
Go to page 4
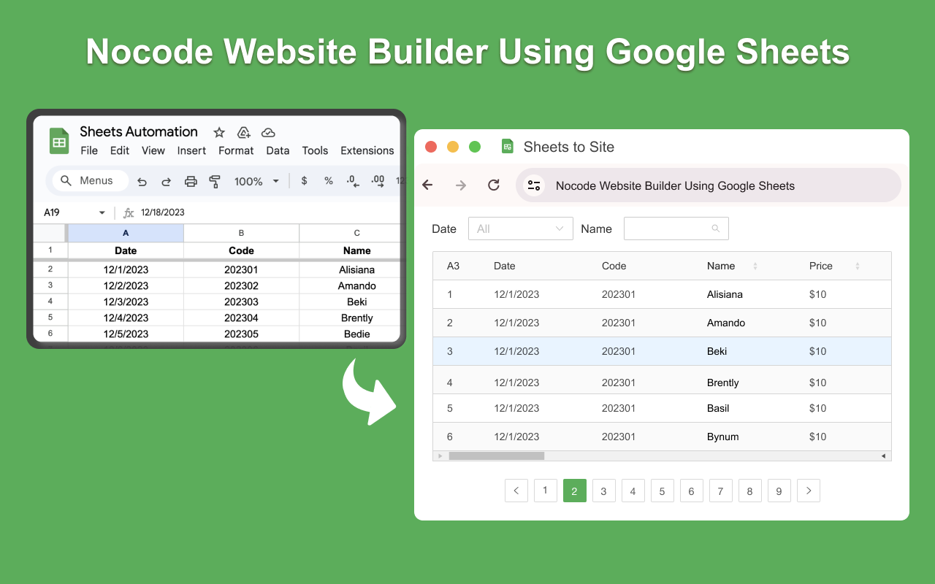pos(633,491)
